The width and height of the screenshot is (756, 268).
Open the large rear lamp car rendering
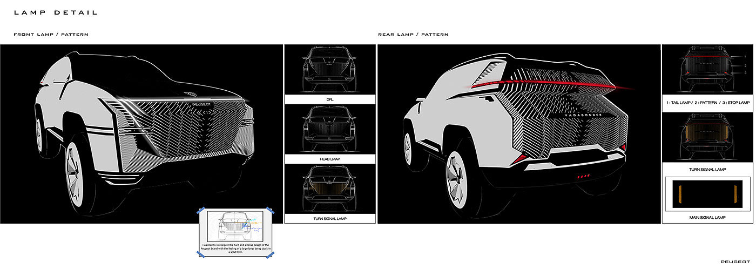pos(518,134)
